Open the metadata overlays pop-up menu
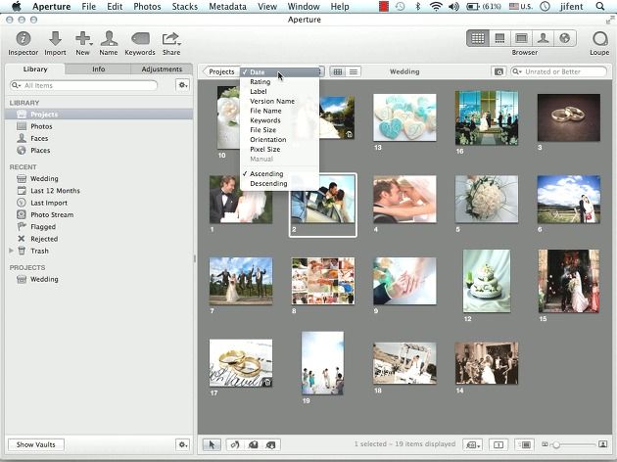The image size is (617, 462). point(473,444)
